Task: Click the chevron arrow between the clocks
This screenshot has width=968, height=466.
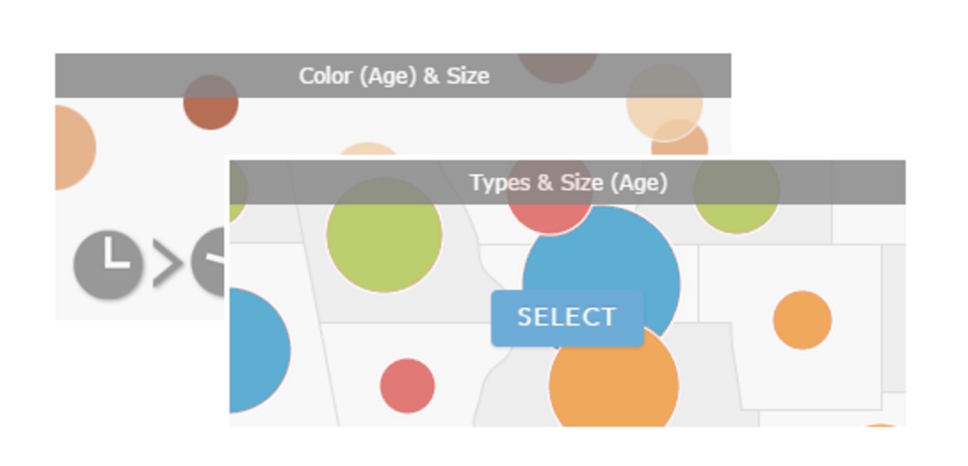Action: coord(166,264)
